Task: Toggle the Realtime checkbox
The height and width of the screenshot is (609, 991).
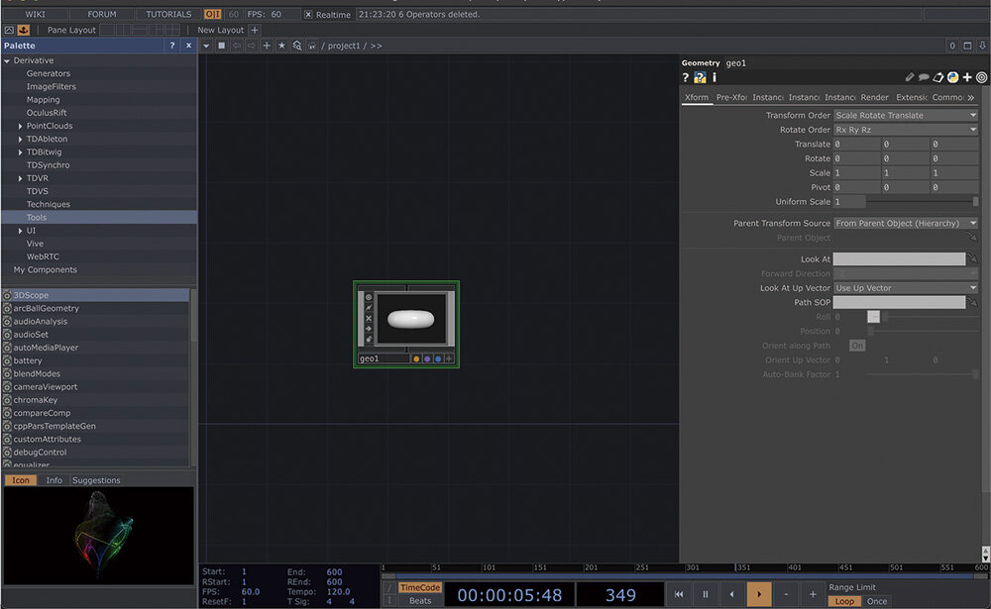Action: click(x=308, y=15)
